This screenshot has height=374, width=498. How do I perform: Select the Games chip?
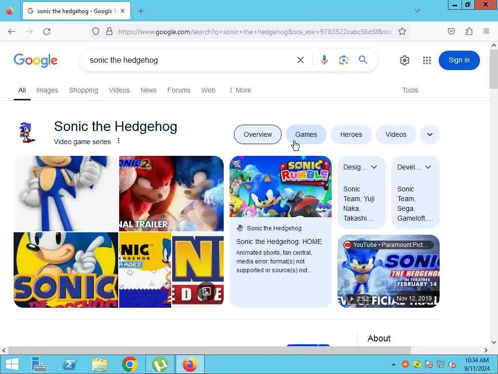(306, 134)
